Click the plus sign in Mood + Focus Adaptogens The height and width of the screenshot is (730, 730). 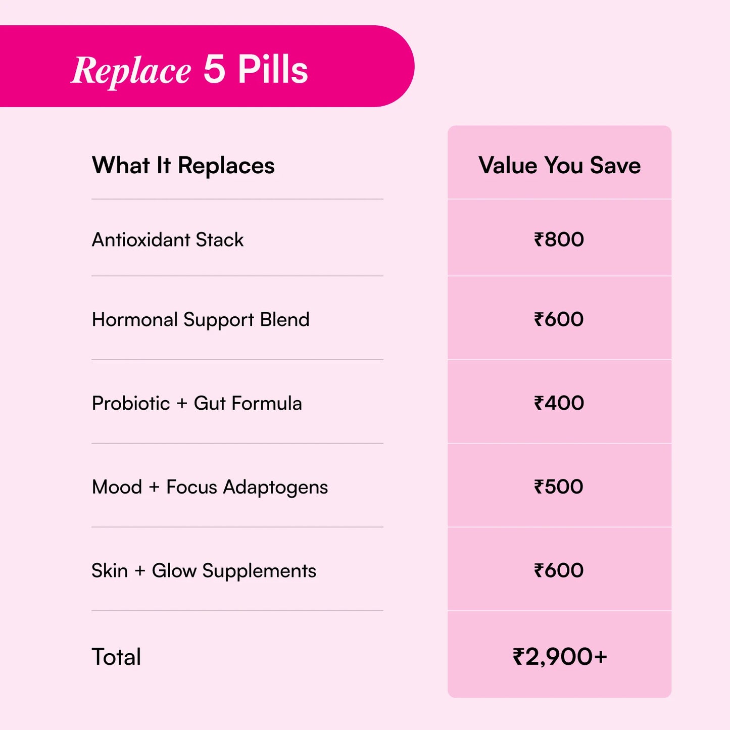(154, 488)
